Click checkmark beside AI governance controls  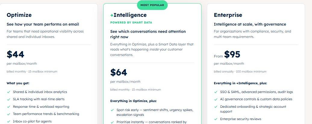[216, 99]
